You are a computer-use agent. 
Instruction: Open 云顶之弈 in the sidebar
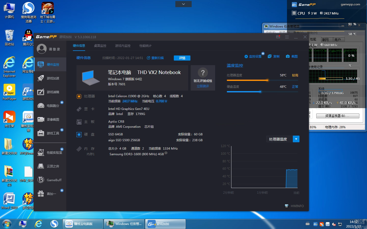point(50,166)
